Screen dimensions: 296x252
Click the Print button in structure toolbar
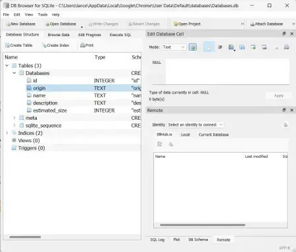click(x=87, y=45)
